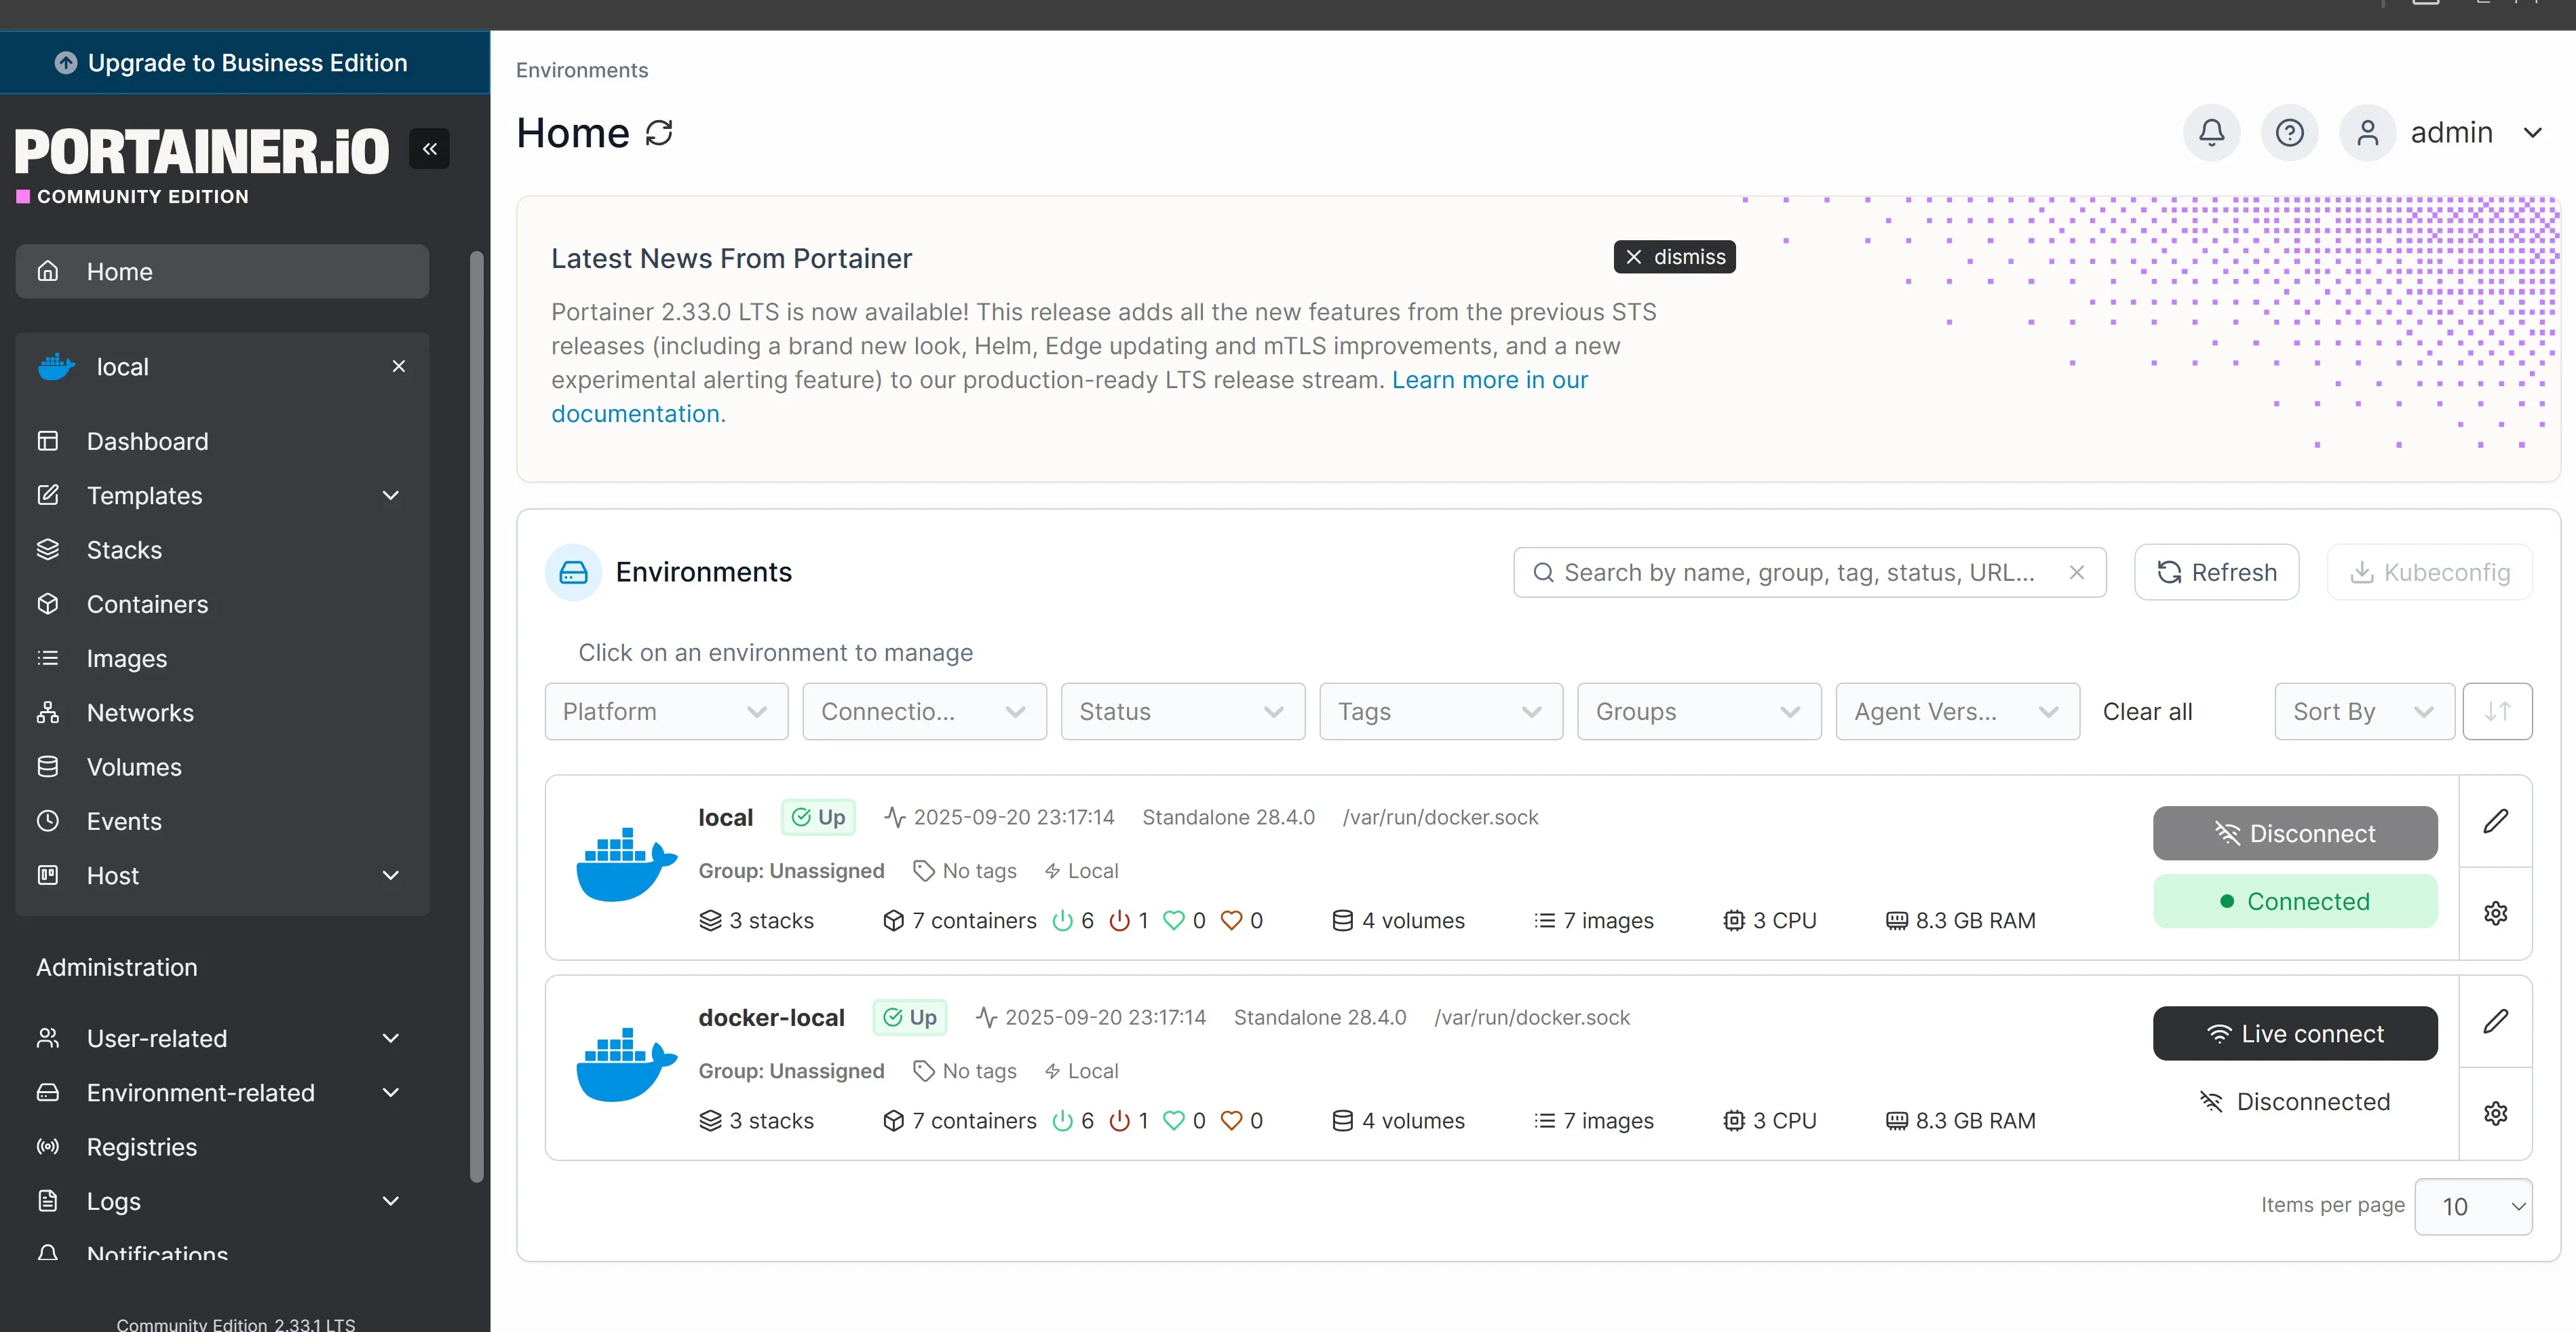Click the admin user avatar icon

tap(2367, 133)
